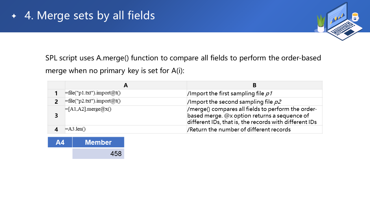This screenshot has height=208, width=370.
Task: Click the coffee mug graphic
Action: click(x=355, y=17)
